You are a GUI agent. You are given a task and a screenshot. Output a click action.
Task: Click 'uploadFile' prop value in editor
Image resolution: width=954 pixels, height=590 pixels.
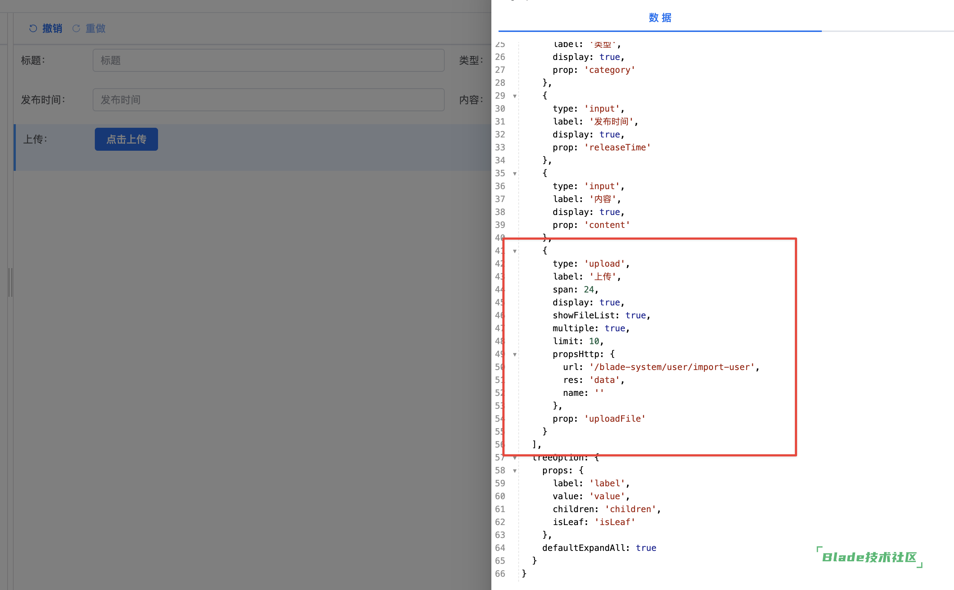[x=615, y=419]
